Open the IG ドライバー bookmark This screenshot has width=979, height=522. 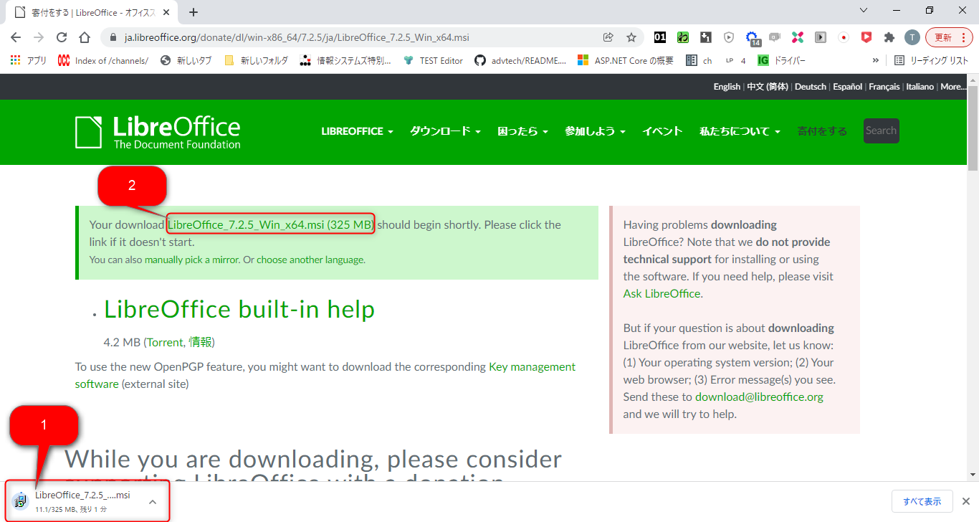pyautogui.click(x=781, y=61)
